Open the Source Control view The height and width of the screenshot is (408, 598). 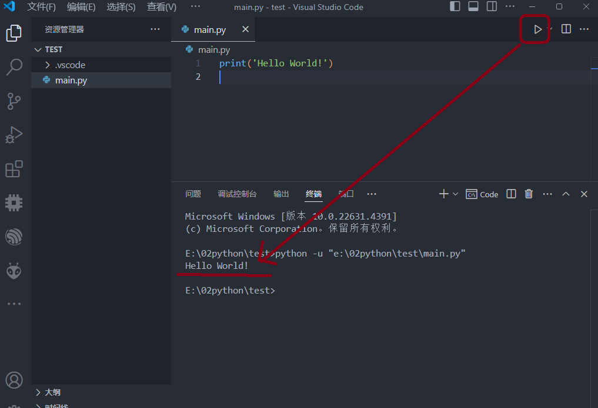[14, 101]
